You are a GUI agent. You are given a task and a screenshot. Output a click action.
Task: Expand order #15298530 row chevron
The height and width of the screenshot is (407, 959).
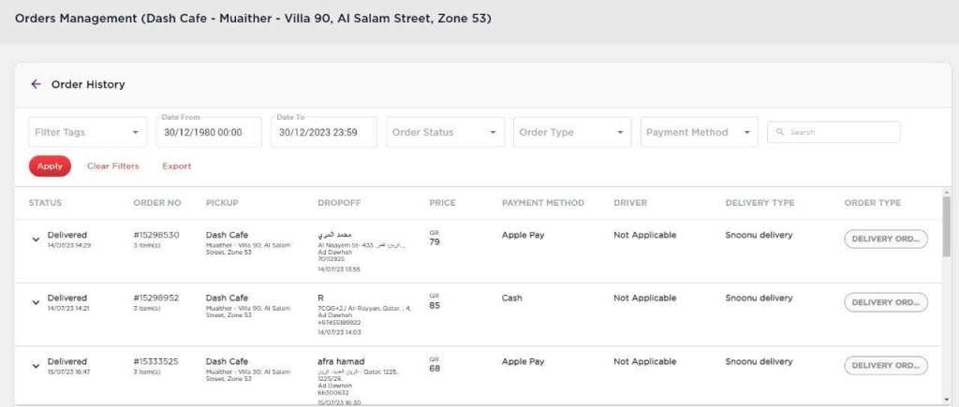click(x=36, y=240)
